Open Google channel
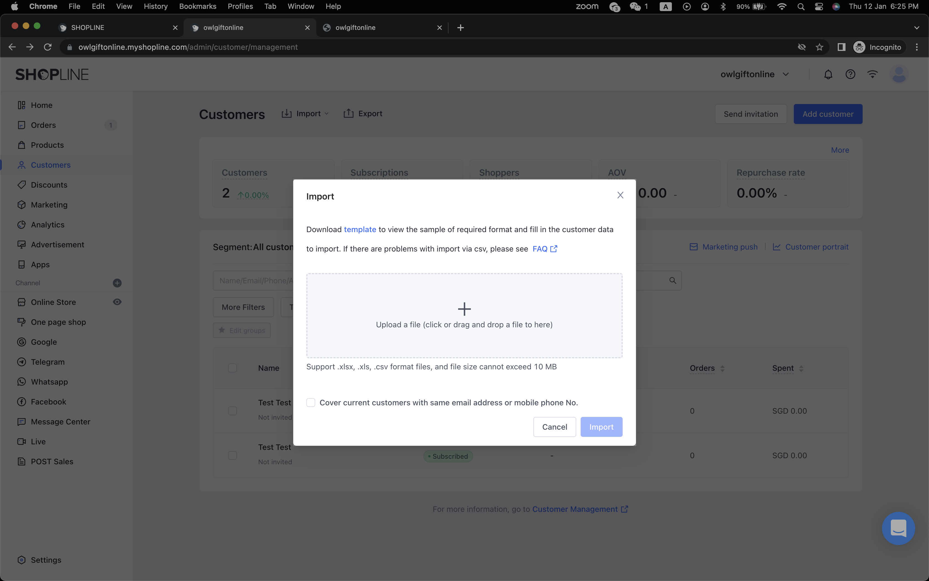929x581 pixels. (x=43, y=342)
